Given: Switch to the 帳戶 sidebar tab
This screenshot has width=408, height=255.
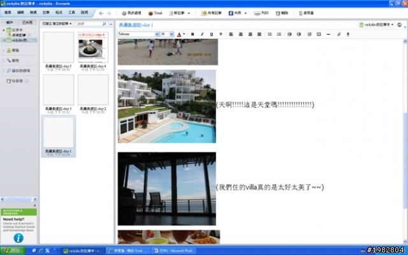Looking at the screenshot, I should coord(10,23).
